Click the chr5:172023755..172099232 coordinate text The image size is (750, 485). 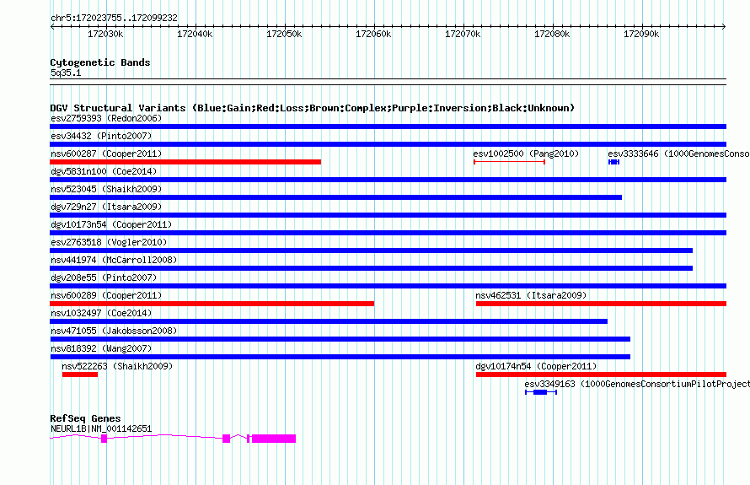[x=114, y=18]
